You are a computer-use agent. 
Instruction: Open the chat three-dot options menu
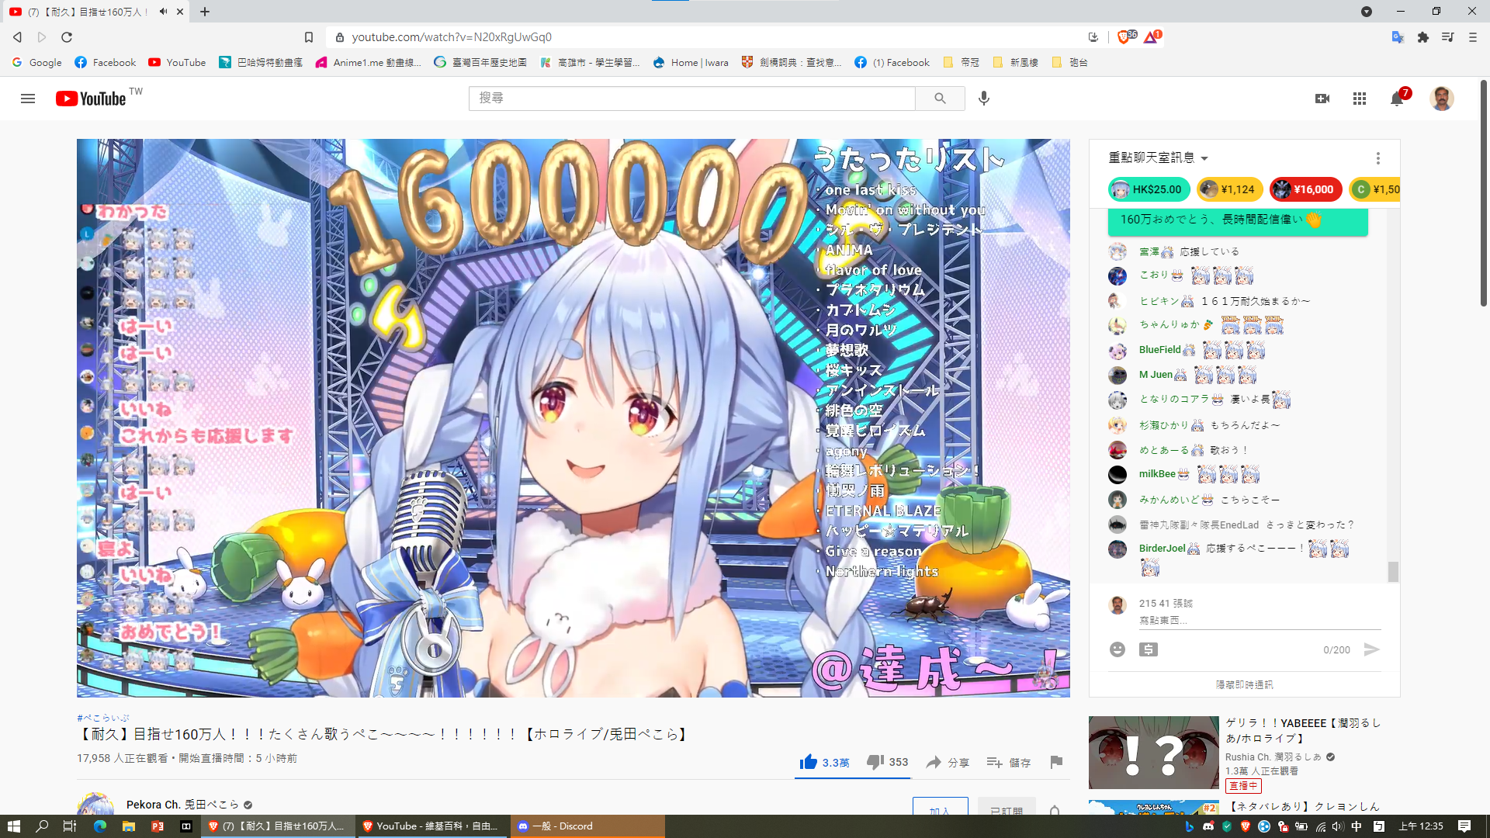tap(1377, 158)
